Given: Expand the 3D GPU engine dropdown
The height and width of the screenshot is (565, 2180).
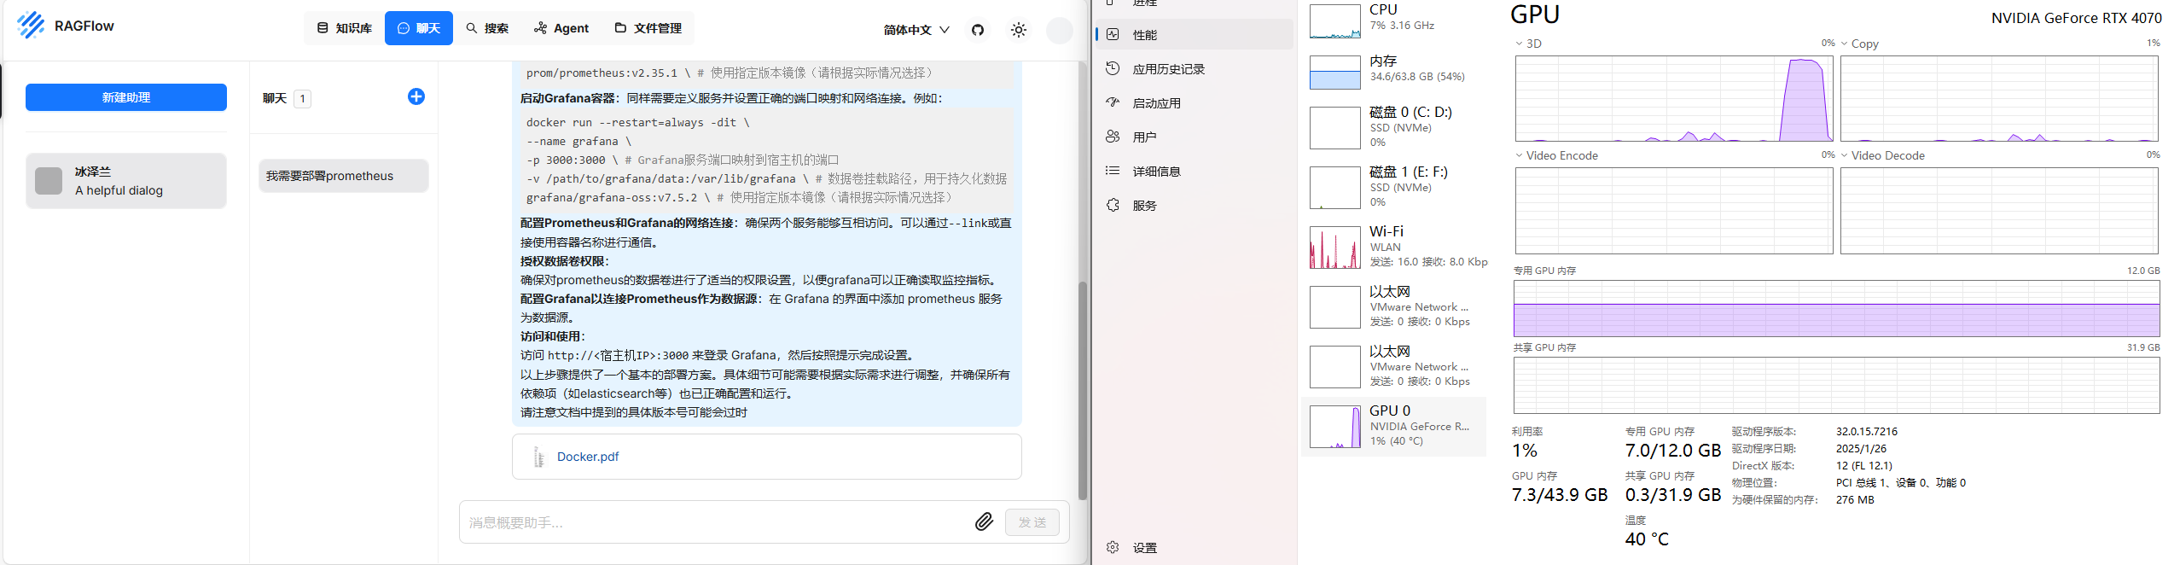Looking at the screenshot, I should (x=1519, y=44).
